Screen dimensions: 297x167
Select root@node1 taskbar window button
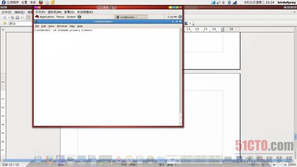point(131,17)
